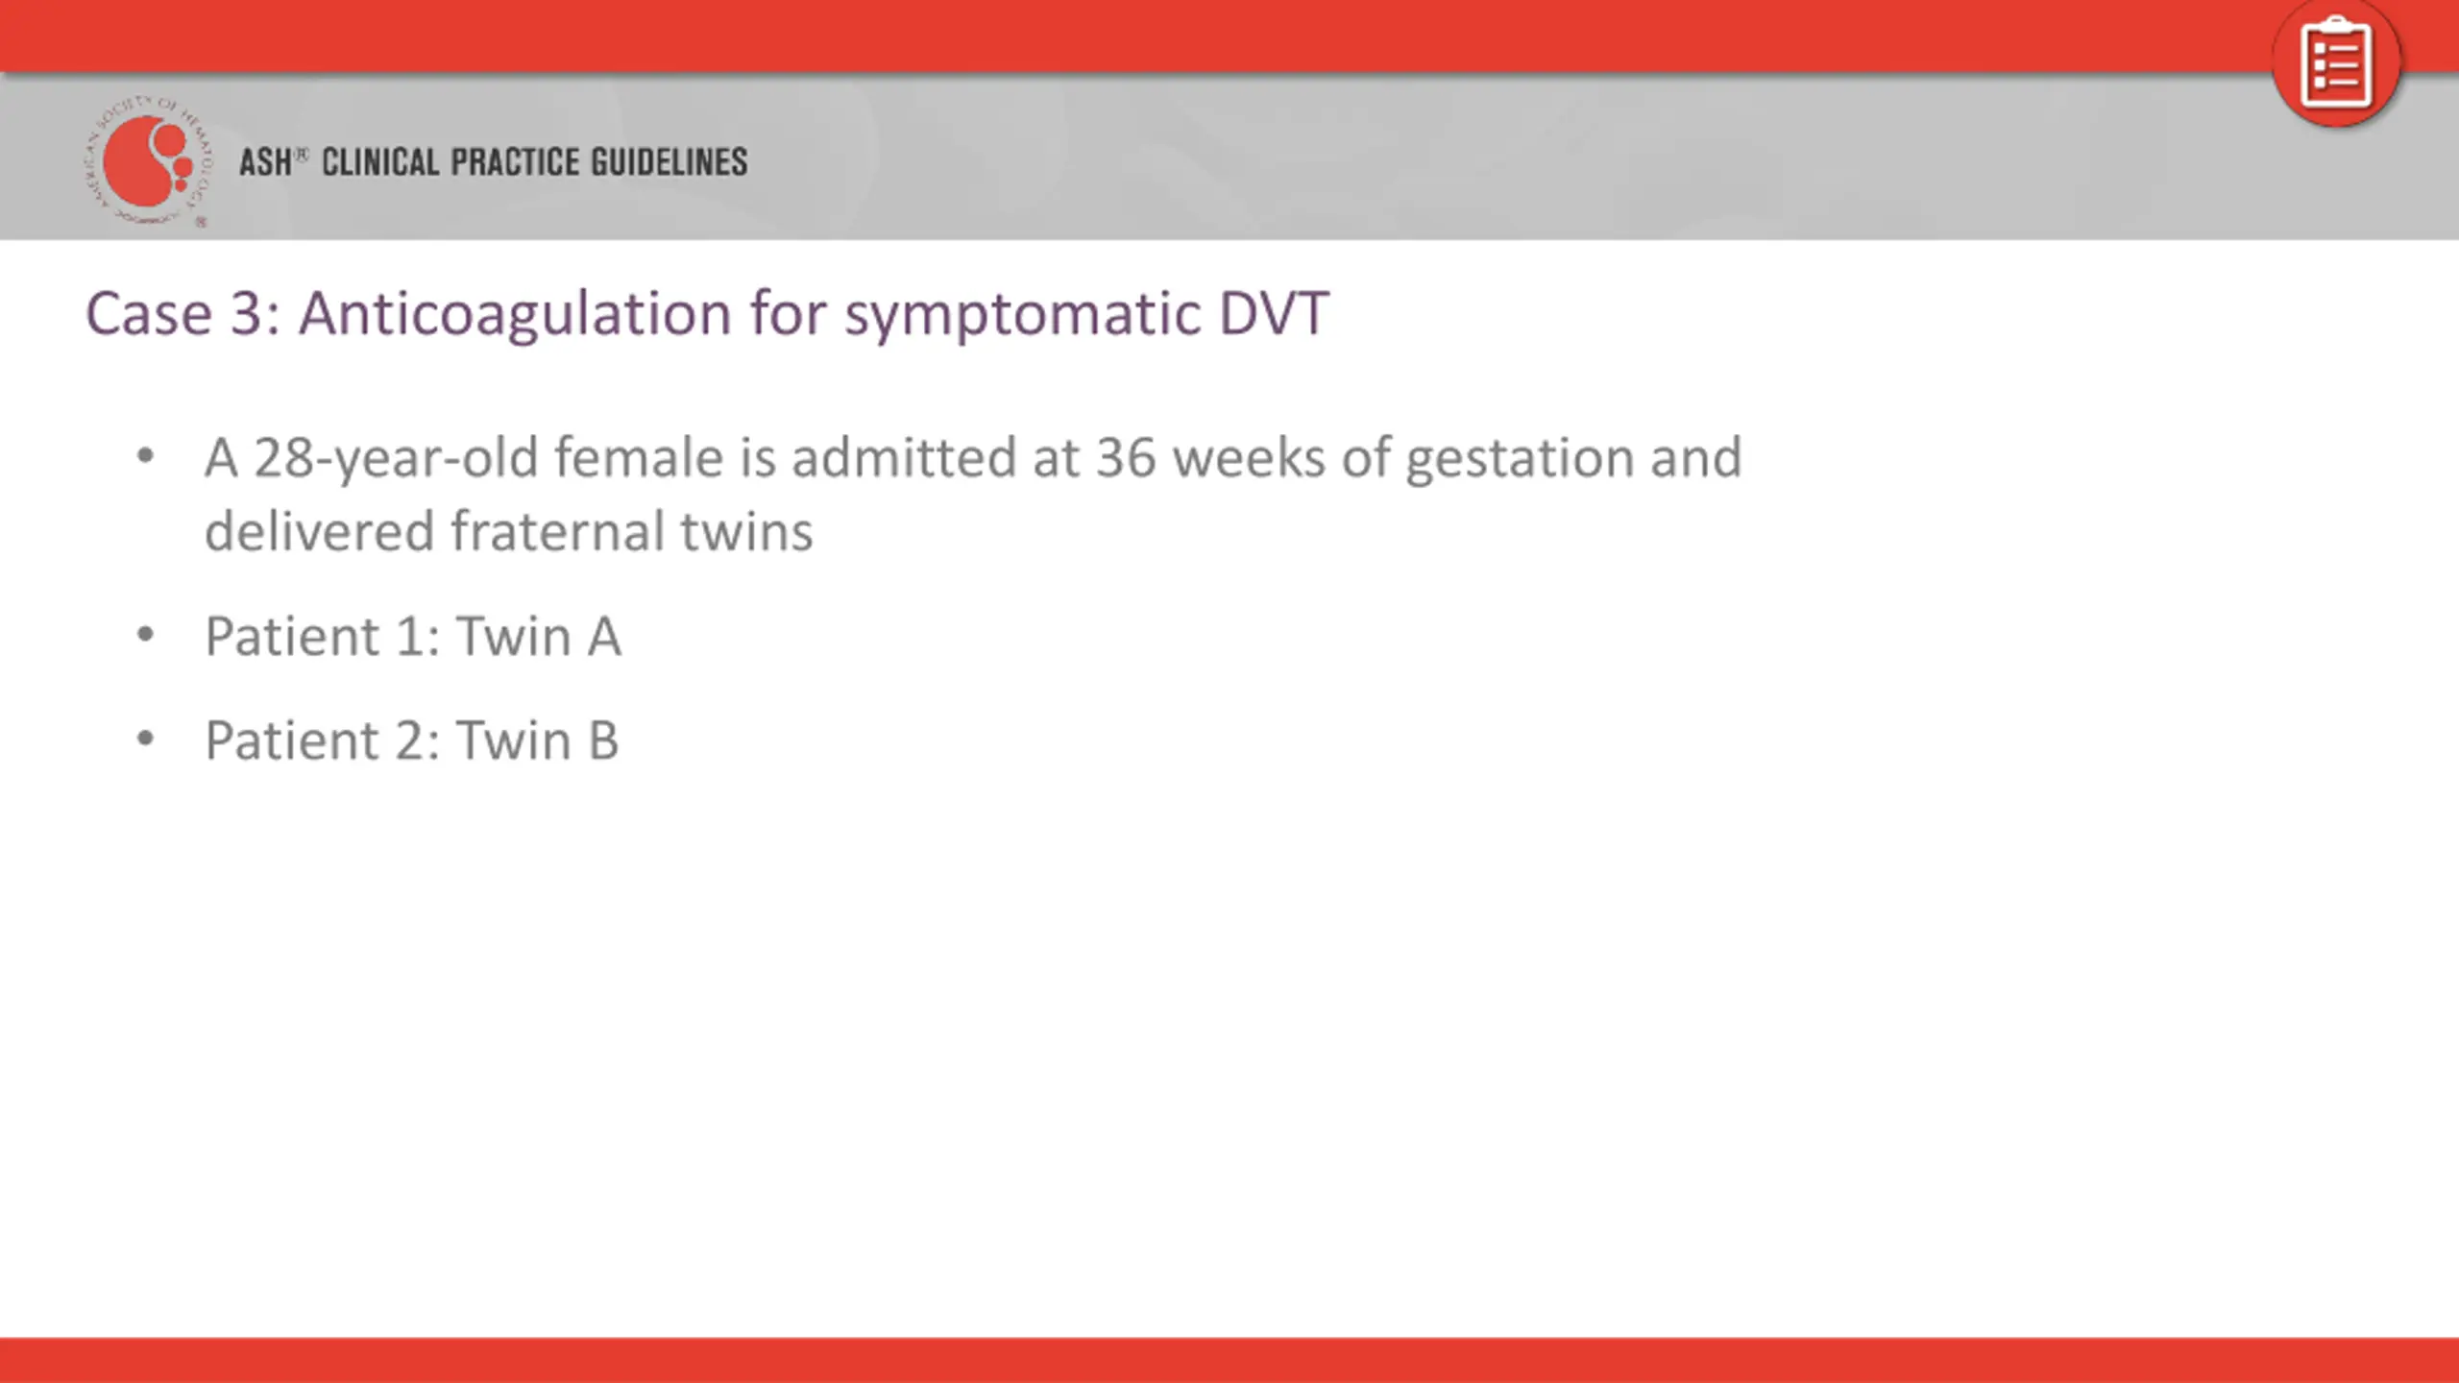Image resolution: width=2459 pixels, height=1383 pixels.
Task: Click the word DVT in the title
Action: [1274, 313]
